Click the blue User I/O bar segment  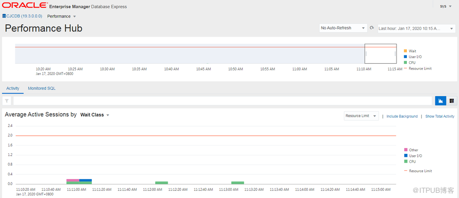pyautogui.click(x=85, y=180)
